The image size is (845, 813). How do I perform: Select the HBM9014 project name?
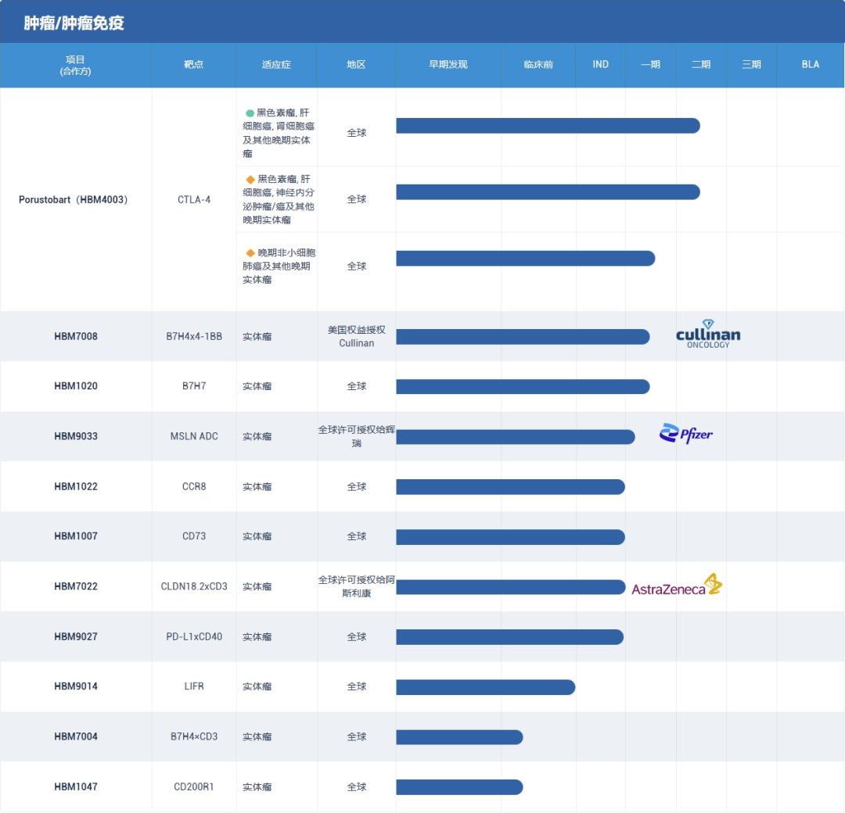click(x=76, y=686)
